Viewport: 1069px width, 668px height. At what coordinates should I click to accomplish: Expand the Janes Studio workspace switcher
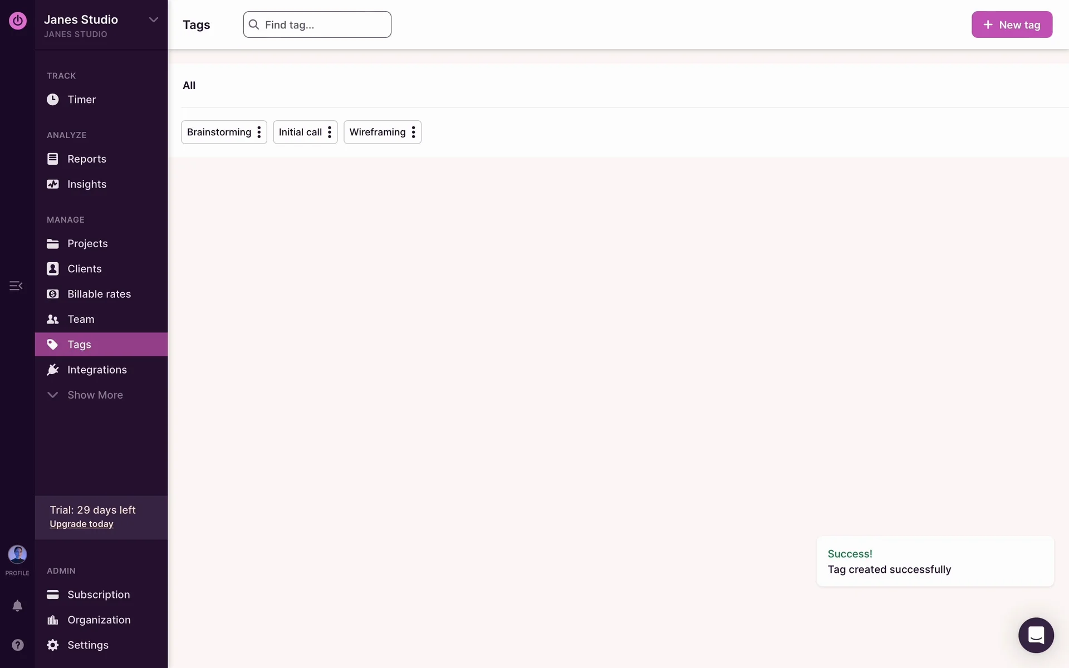tap(153, 20)
